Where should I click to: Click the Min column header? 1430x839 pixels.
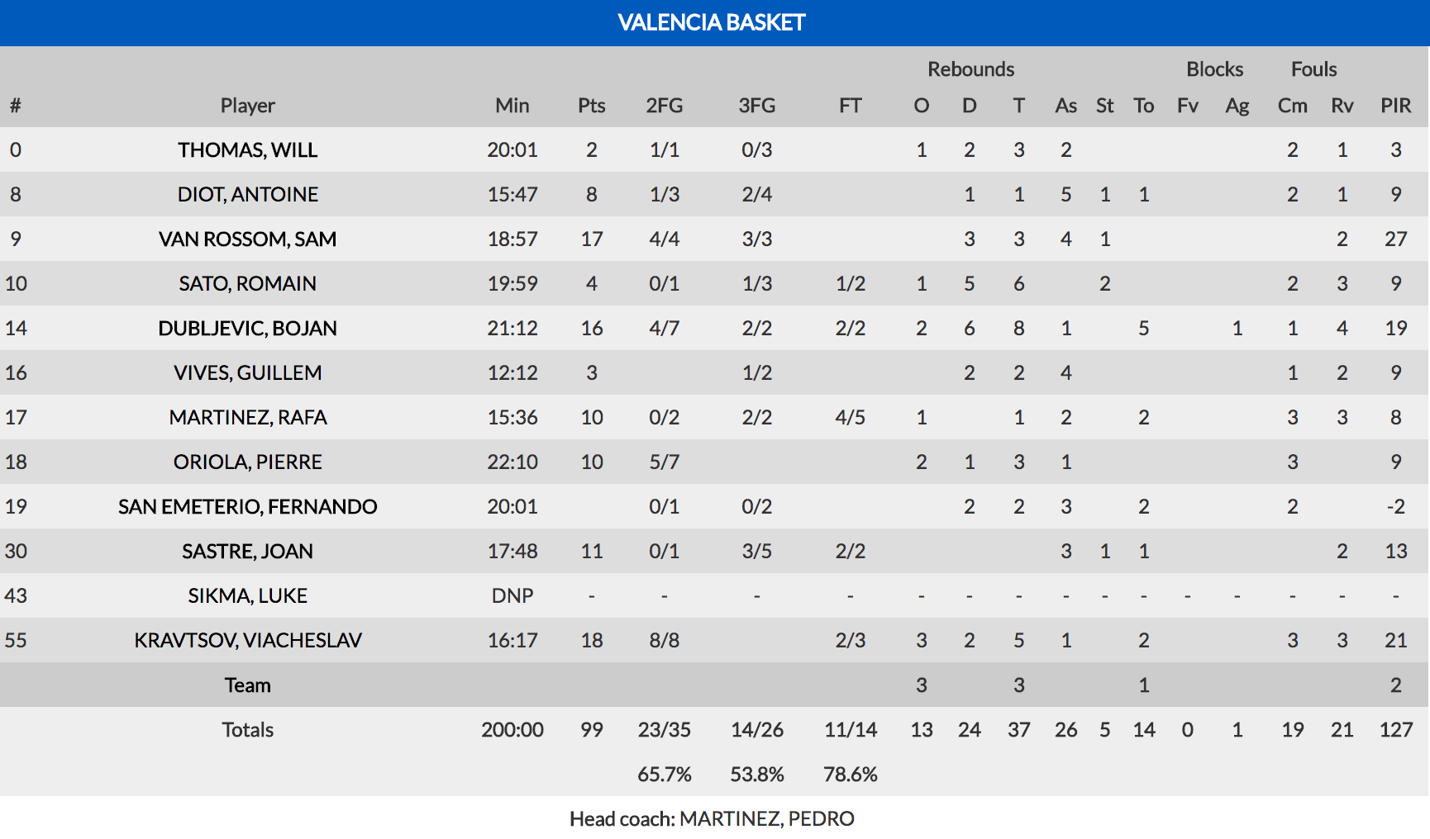[512, 106]
